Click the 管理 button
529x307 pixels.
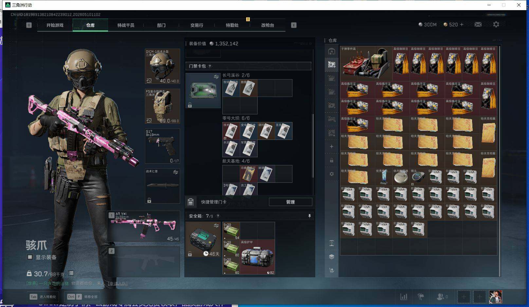tap(290, 202)
